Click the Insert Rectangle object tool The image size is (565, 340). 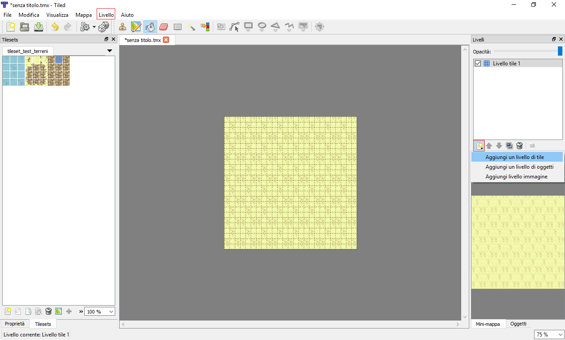click(249, 27)
